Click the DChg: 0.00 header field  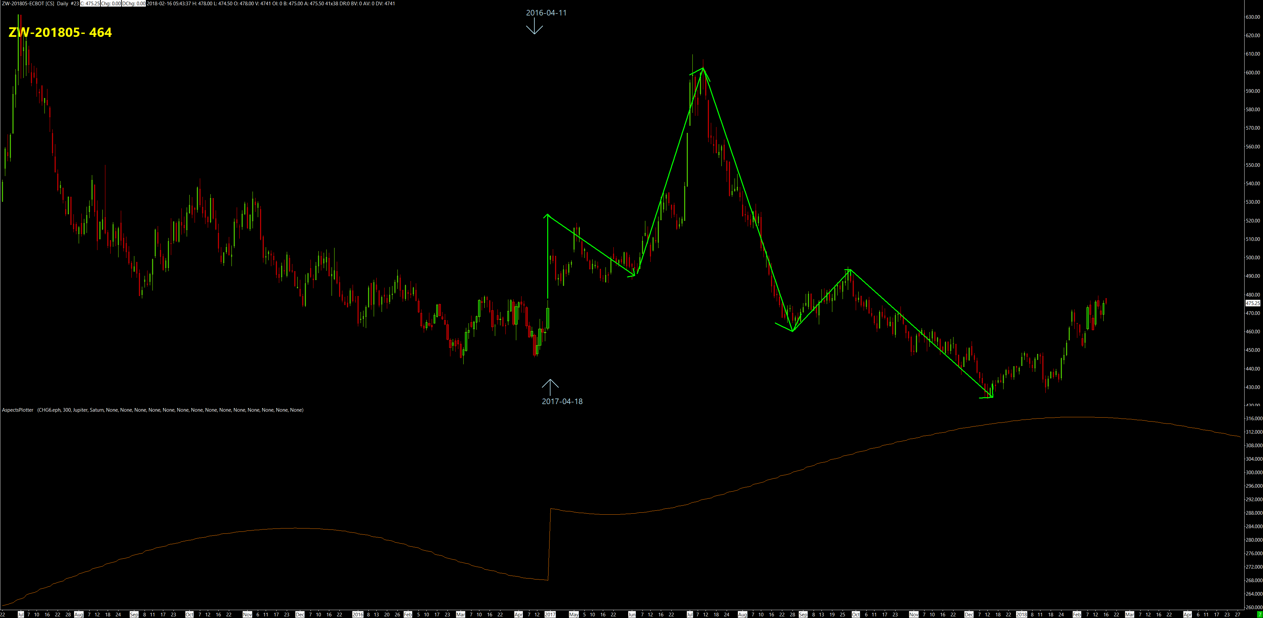[134, 3]
